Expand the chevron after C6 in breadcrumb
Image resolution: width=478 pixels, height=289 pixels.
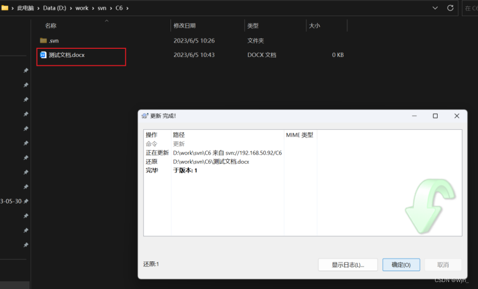(x=127, y=8)
